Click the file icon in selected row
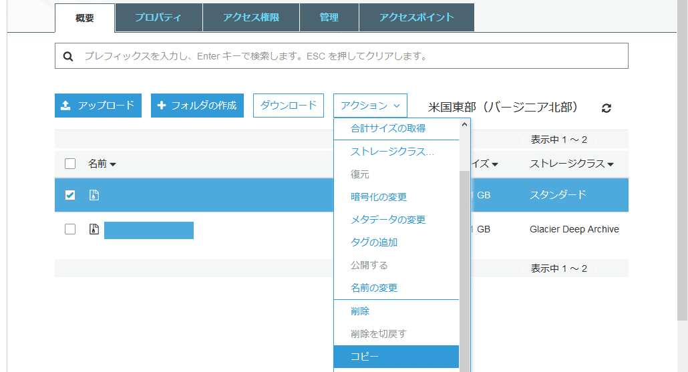688x372 pixels. (94, 195)
